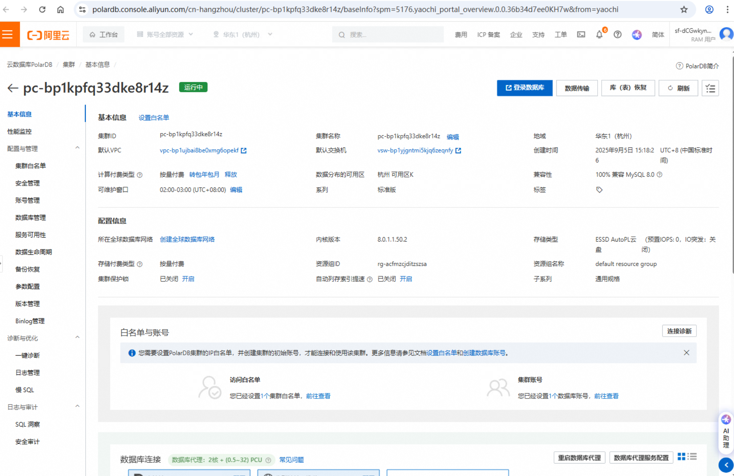The height and width of the screenshot is (476, 734).
Task: Click the help icon next to 自动列存索引提速
Action: coord(370,279)
